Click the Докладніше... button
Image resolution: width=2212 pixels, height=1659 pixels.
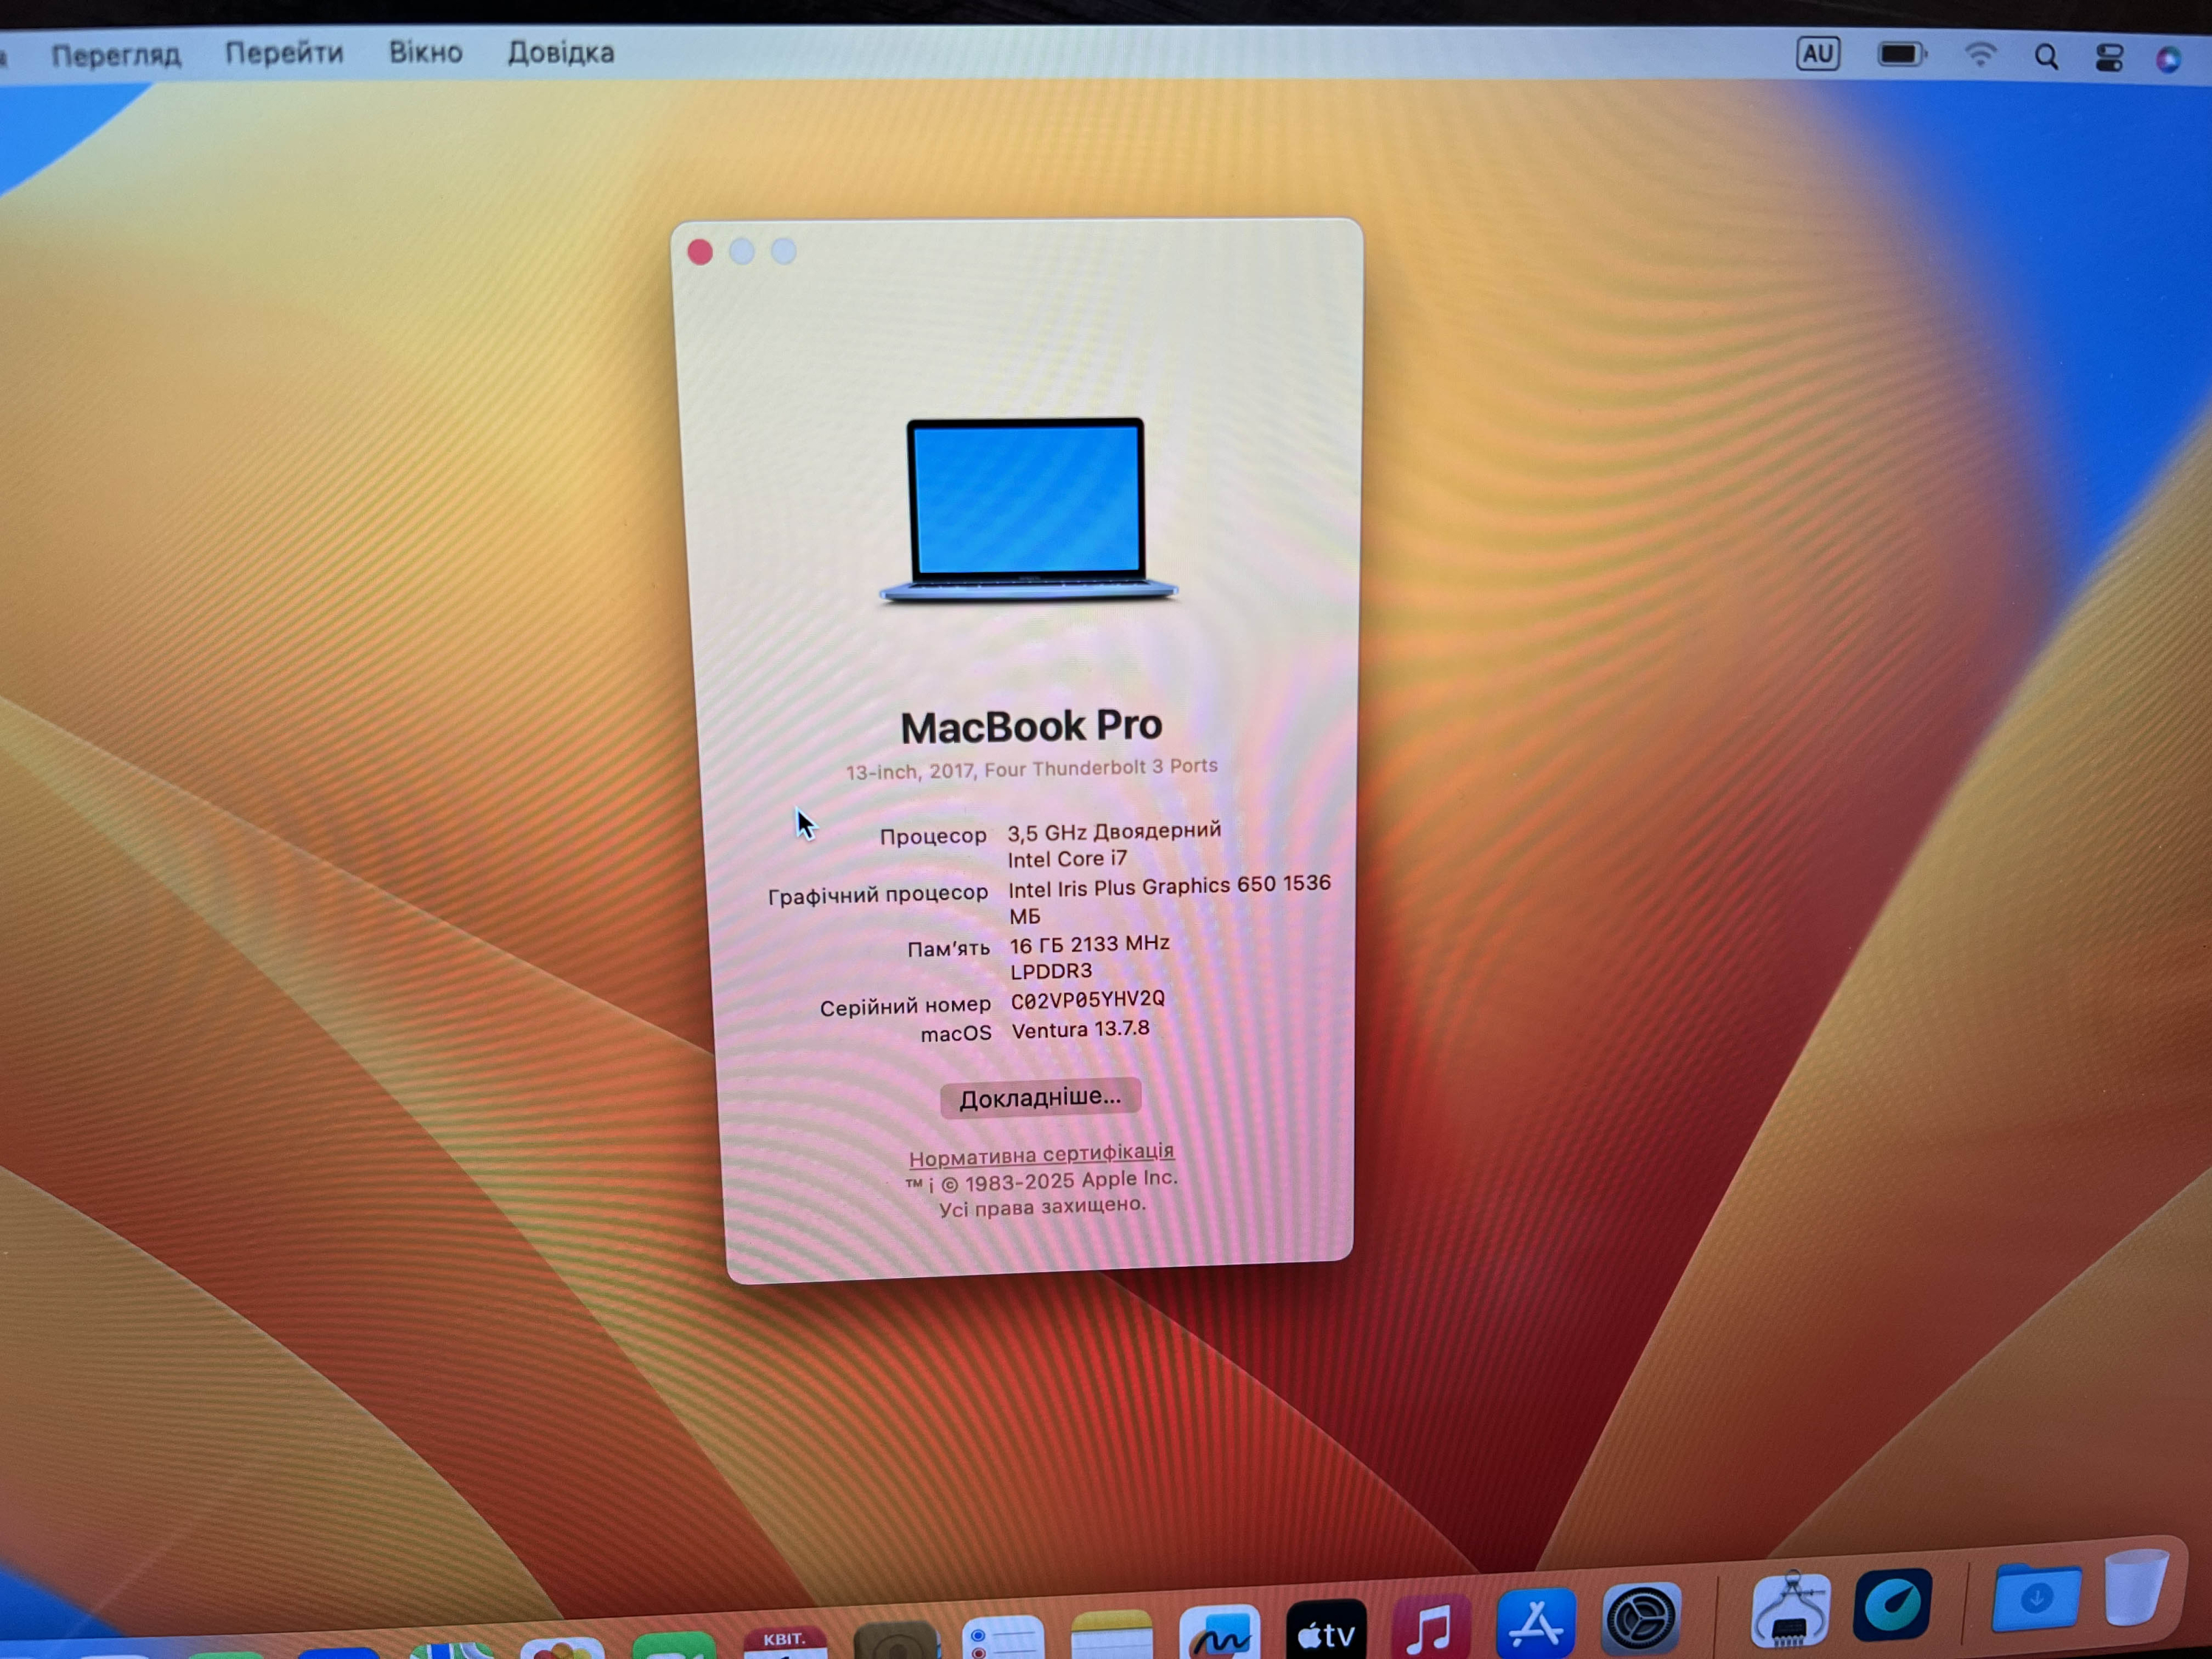coord(1040,1098)
